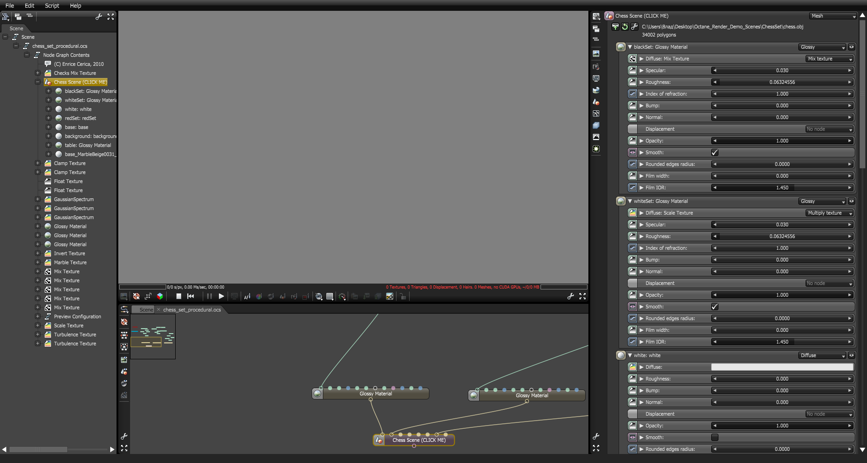Toggle whiteSet material preview eye
Viewport: 867px width, 463px height.
[x=852, y=201]
